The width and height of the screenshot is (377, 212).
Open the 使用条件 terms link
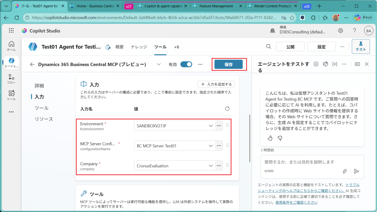pos(296,202)
